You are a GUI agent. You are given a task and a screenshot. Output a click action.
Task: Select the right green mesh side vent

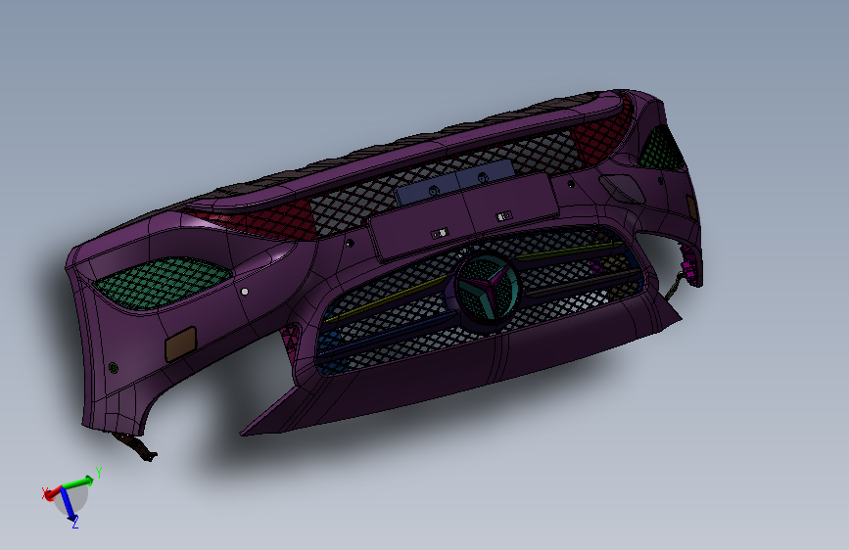(659, 149)
